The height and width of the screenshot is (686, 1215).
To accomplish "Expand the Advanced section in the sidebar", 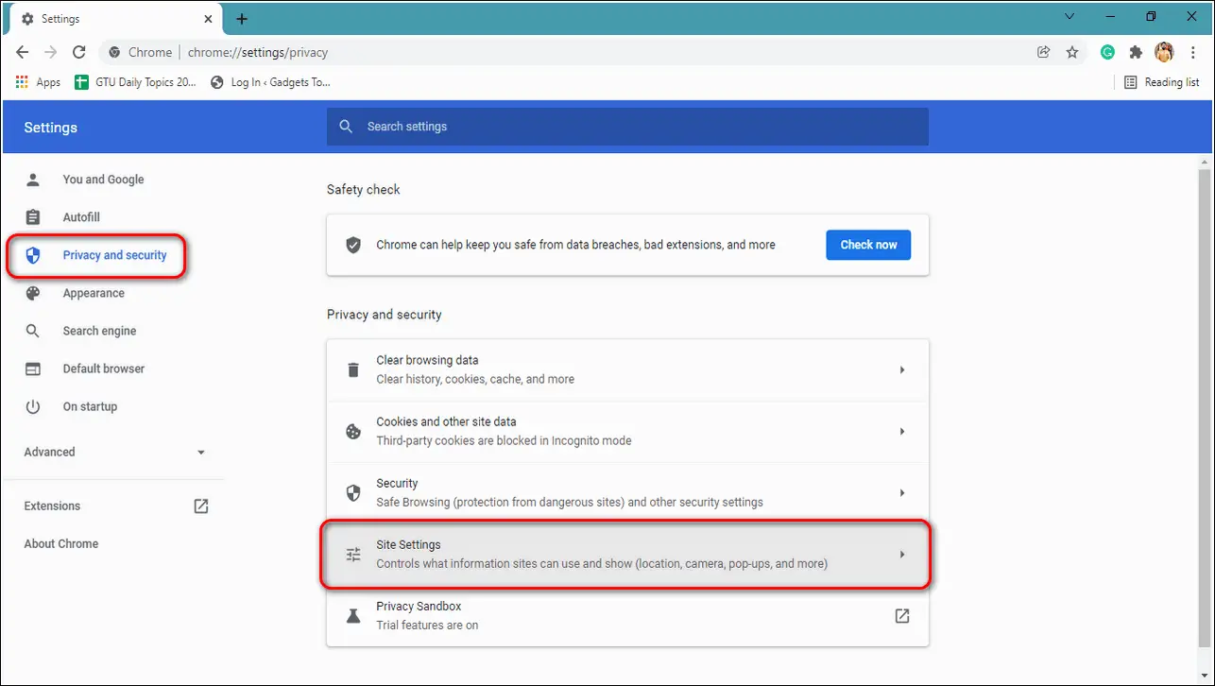I will coord(114,452).
